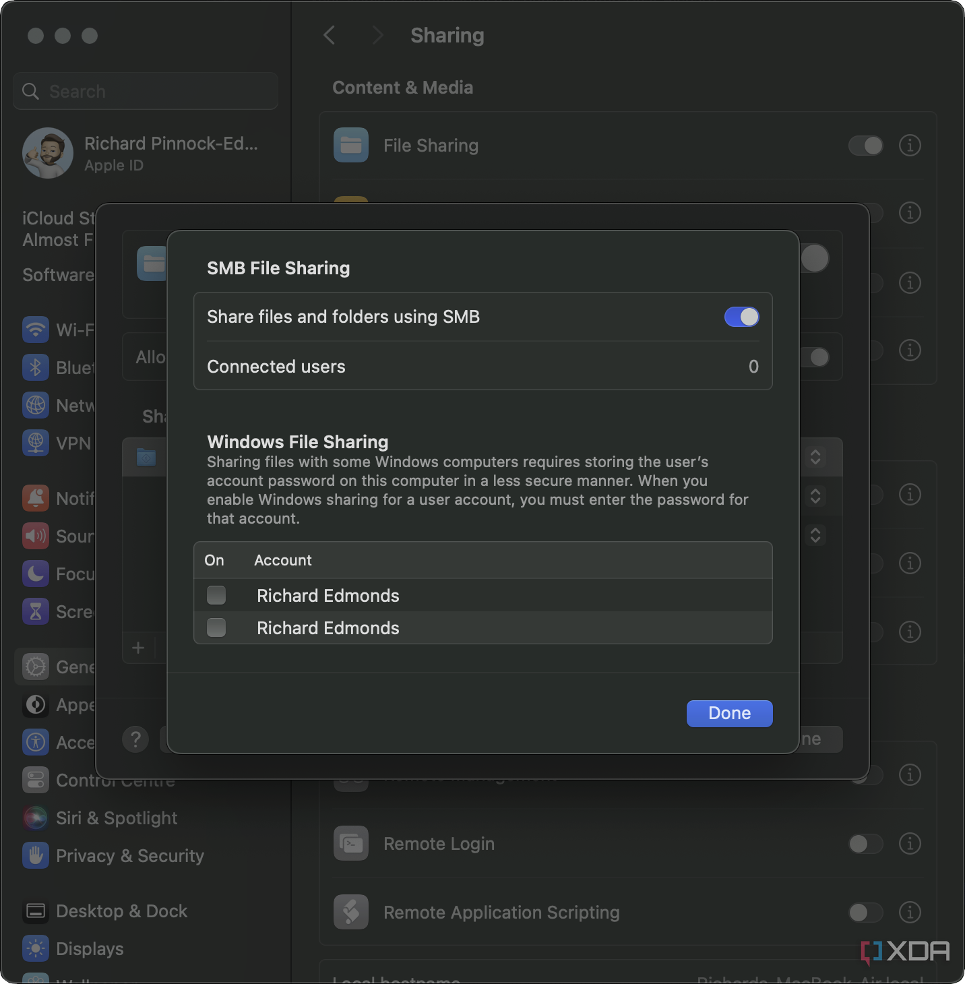Go back using the back chevron
This screenshot has width=965, height=984.
tap(329, 35)
